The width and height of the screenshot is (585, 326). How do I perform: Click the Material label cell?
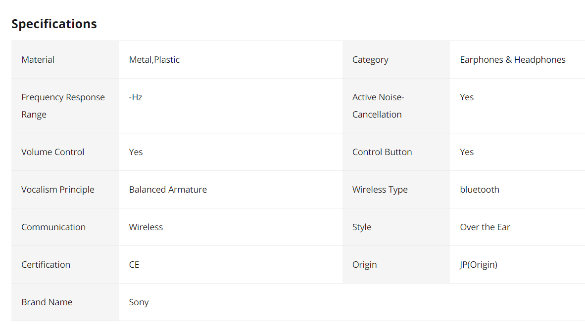[38, 60]
